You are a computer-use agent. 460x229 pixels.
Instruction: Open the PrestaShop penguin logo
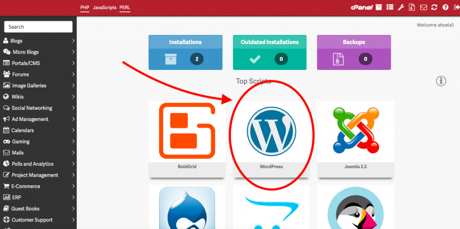click(x=356, y=208)
